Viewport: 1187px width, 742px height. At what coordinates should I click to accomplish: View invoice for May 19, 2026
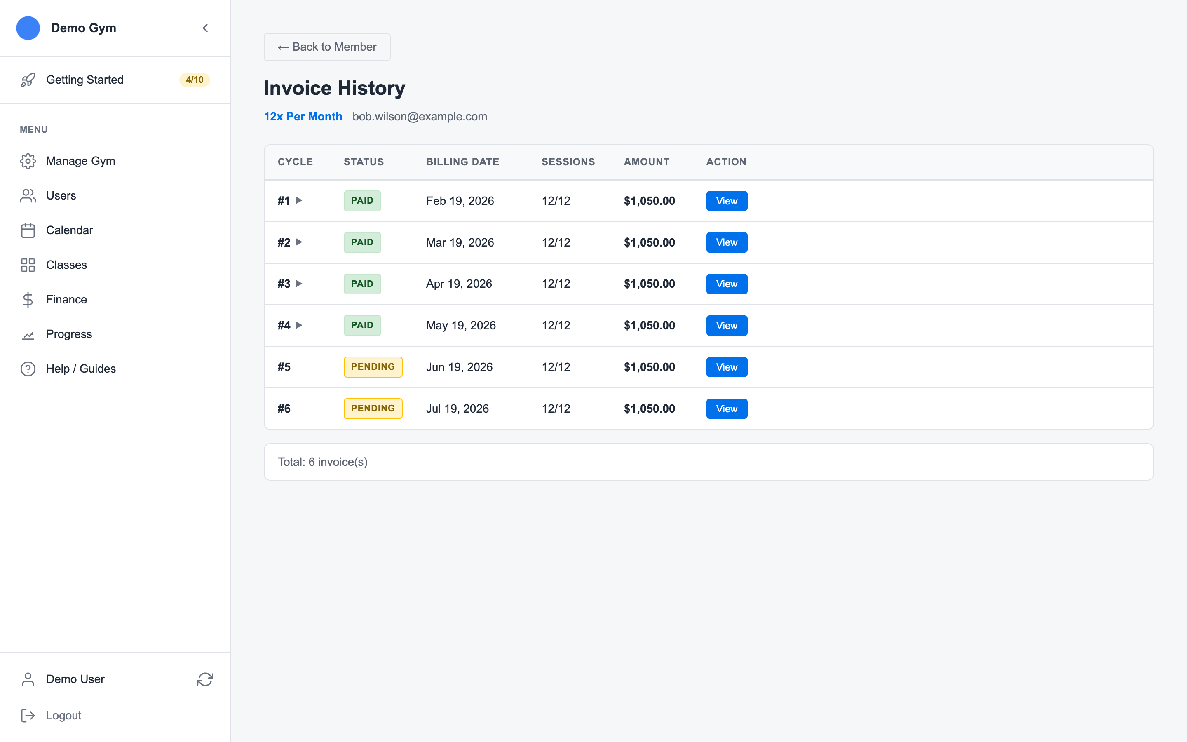pos(727,325)
